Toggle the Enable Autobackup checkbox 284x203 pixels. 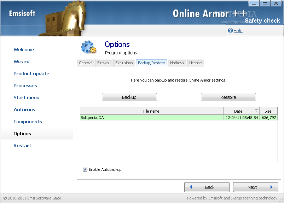click(x=85, y=169)
